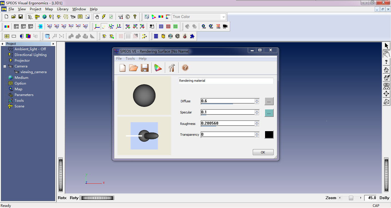Click the blue cube icon in third toolbar
This screenshot has height=208, width=391.
coord(47,36)
